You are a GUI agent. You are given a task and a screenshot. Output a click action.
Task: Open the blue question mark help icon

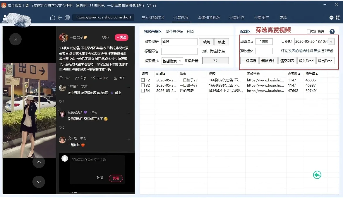click(332, 32)
